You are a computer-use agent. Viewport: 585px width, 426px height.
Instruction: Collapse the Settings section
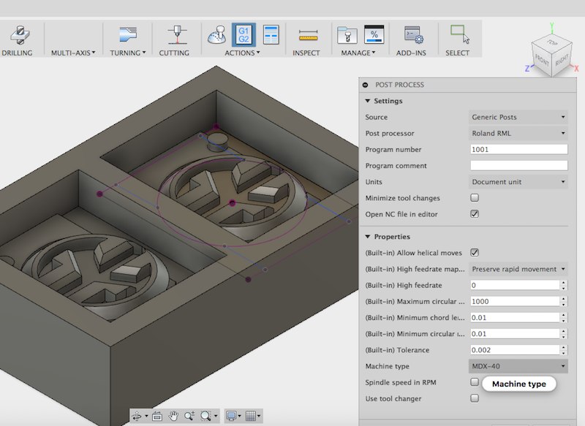(x=368, y=101)
